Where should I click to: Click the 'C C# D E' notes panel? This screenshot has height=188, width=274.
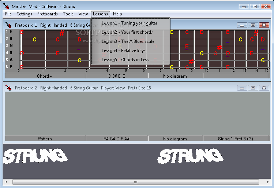pos(117,76)
